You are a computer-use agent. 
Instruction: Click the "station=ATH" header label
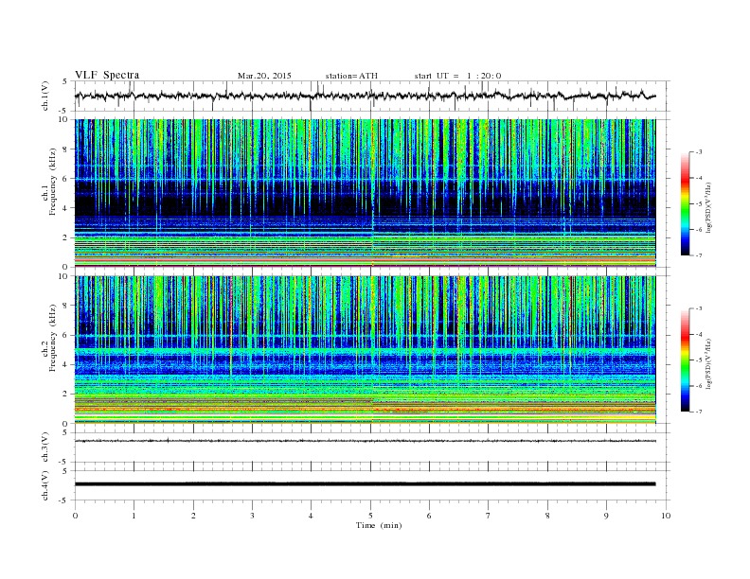pyautogui.click(x=351, y=76)
